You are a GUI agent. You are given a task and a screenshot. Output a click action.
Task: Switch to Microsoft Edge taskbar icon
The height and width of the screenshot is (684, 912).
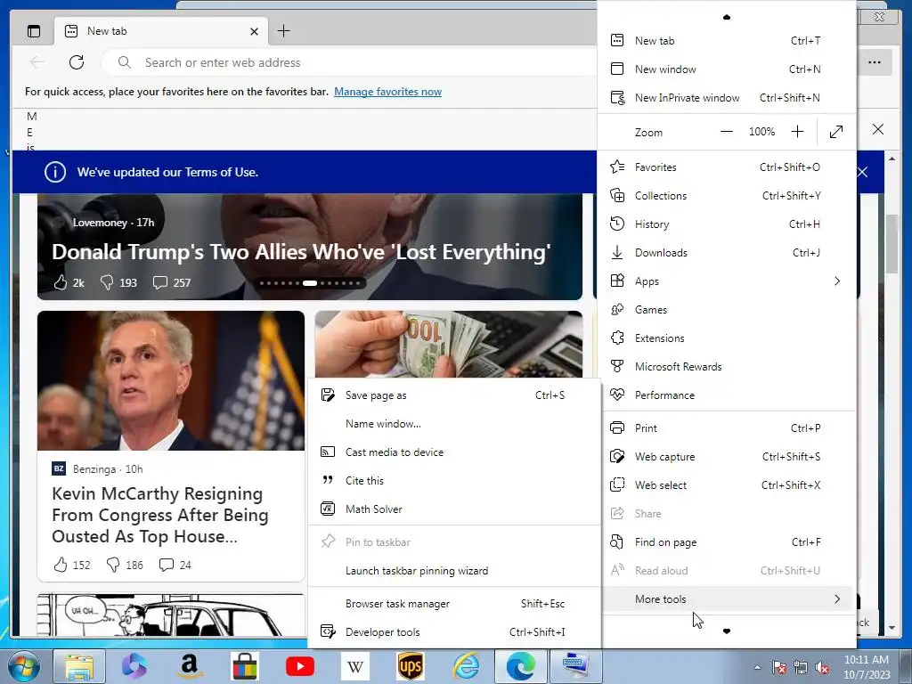click(520, 666)
